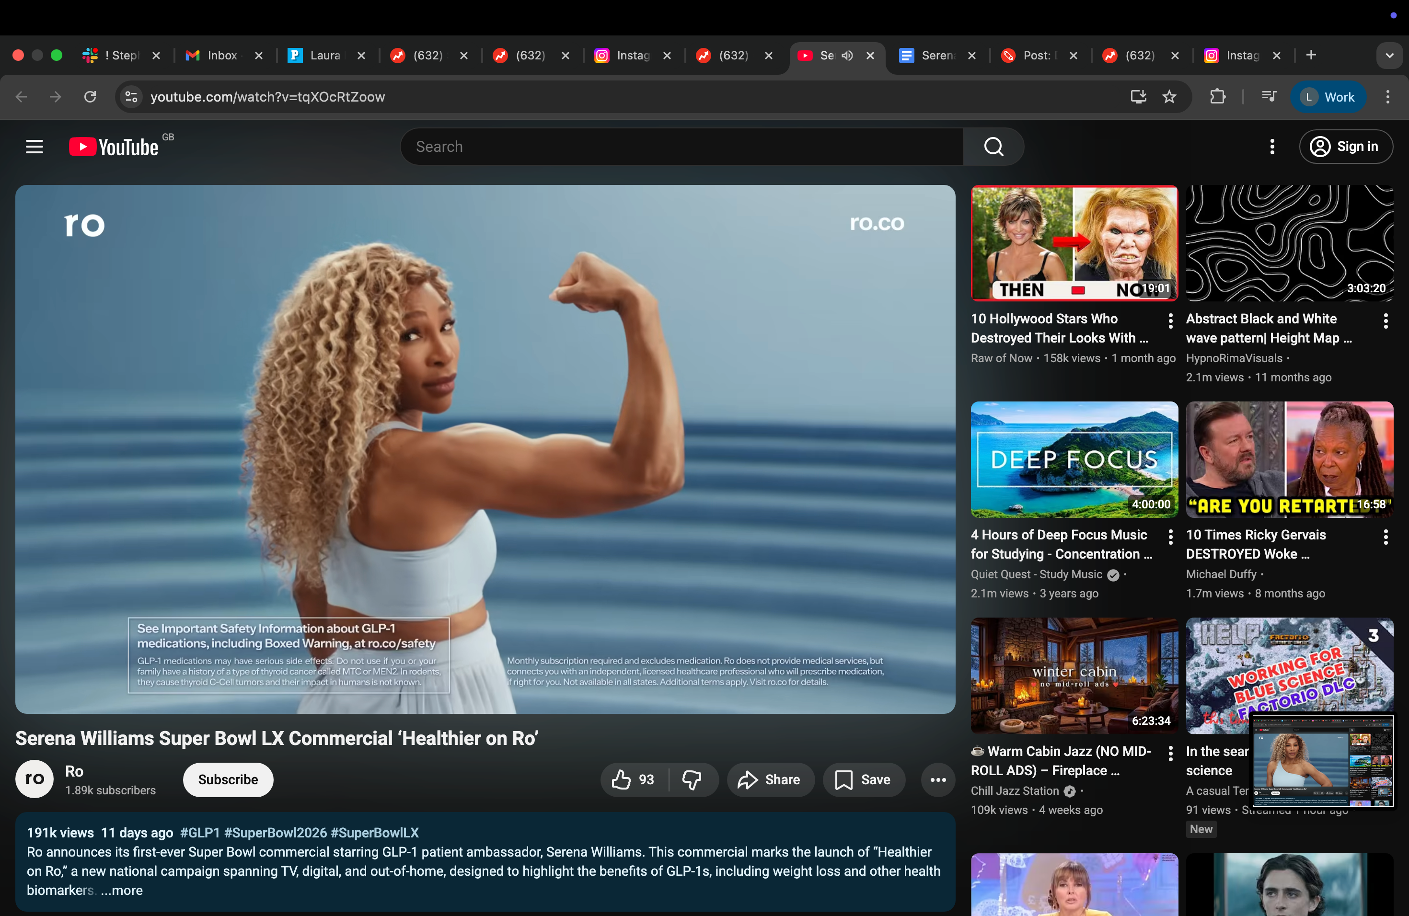Viewport: 1409px width, 916px height.
Task: Focus the YouTube search field
Action: [682, 147]
